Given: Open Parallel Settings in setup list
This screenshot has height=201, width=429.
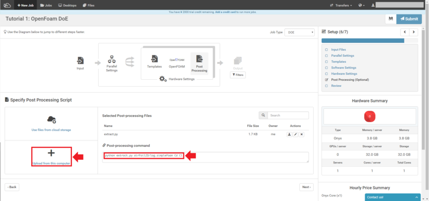Looking at the screenshot, I should point(343,56).
